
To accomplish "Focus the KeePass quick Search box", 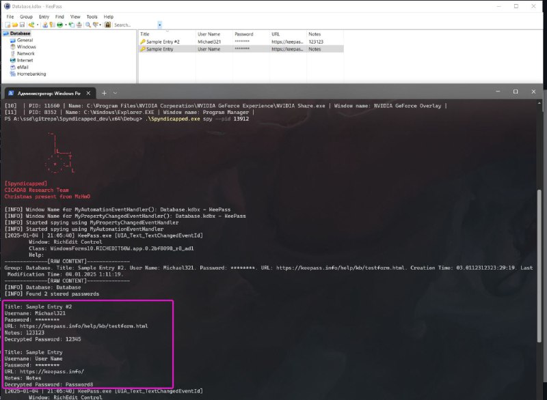I will pos(135,25).
